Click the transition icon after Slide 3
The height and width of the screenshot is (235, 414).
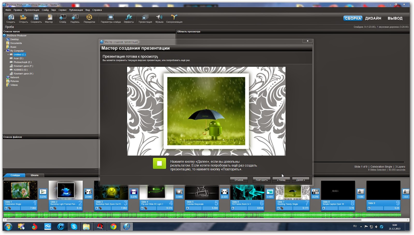point(134,192)
